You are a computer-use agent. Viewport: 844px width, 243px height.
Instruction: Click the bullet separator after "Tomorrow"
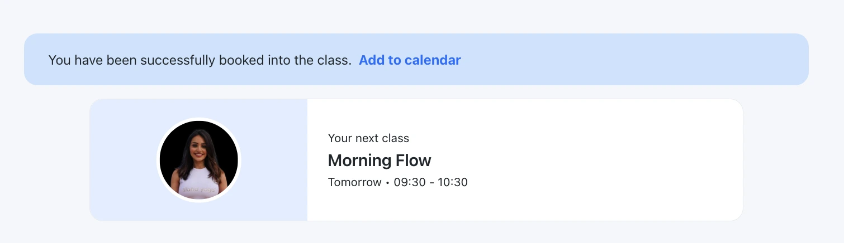click(387, 183)
